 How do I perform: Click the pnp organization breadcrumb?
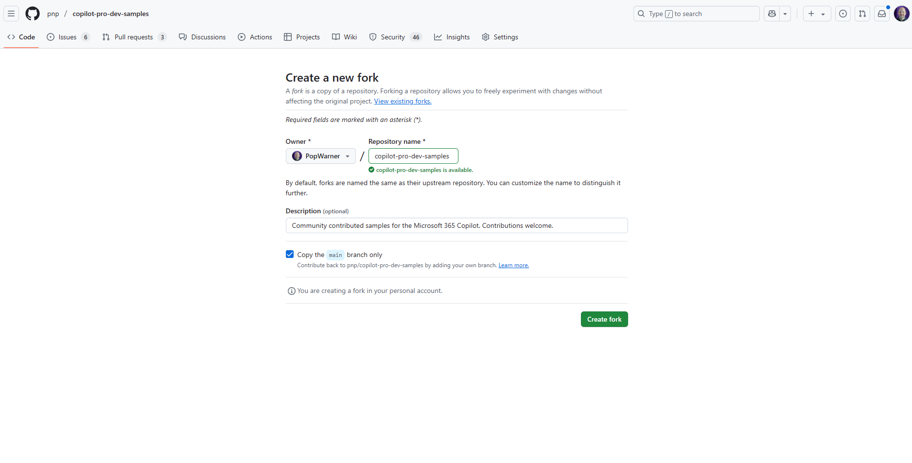point(53,14)
